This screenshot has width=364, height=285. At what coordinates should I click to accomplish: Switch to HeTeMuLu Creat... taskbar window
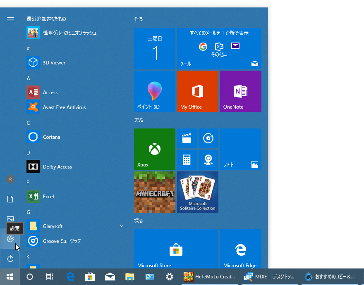(x=210, y=277)
